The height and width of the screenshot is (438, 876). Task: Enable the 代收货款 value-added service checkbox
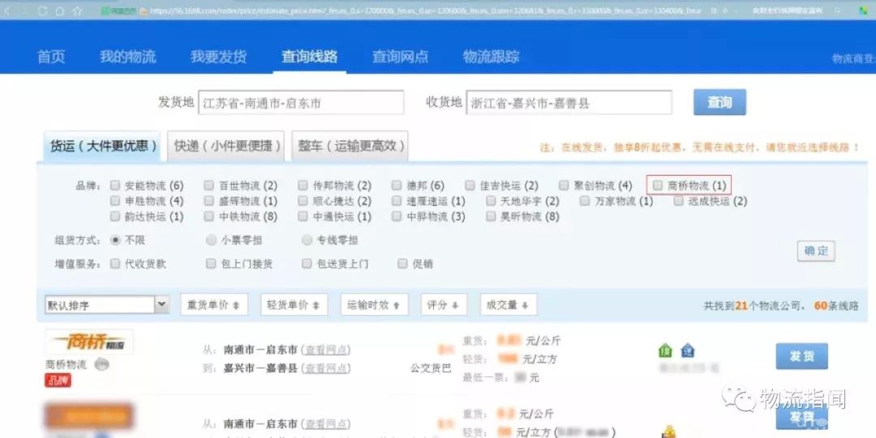[115, 263]
